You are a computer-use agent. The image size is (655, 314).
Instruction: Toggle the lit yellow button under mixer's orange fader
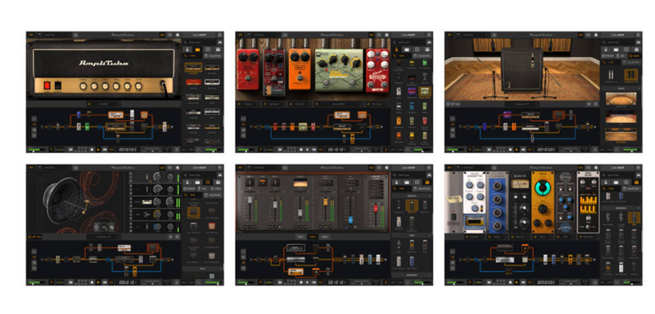pyautogui.click(x=325, y=226)
